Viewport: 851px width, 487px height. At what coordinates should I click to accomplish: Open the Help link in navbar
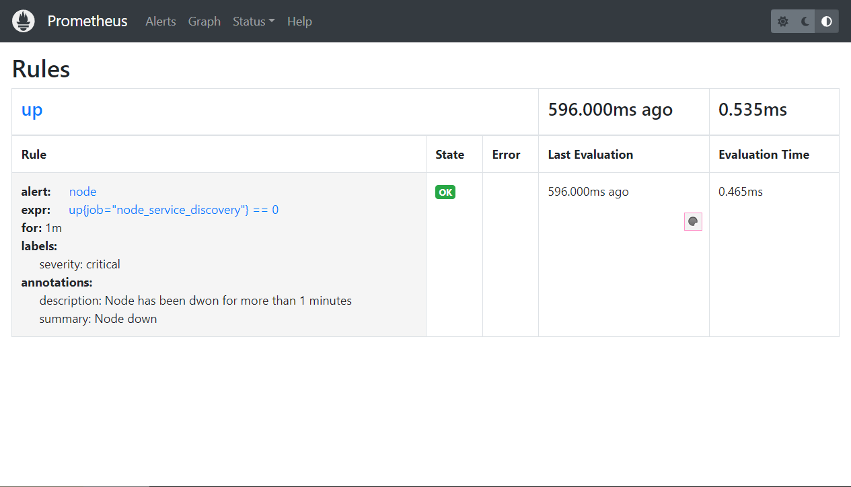pos(299,22)
